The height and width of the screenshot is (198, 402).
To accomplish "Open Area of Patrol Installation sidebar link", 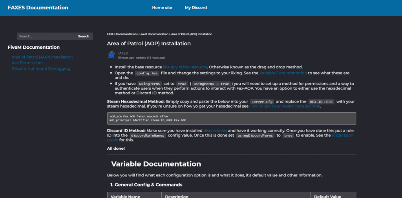I will click(42, 57).
